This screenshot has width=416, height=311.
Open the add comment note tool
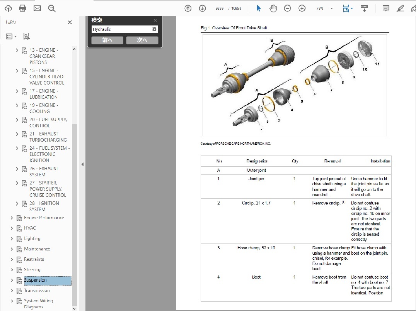tap(385, 8)
